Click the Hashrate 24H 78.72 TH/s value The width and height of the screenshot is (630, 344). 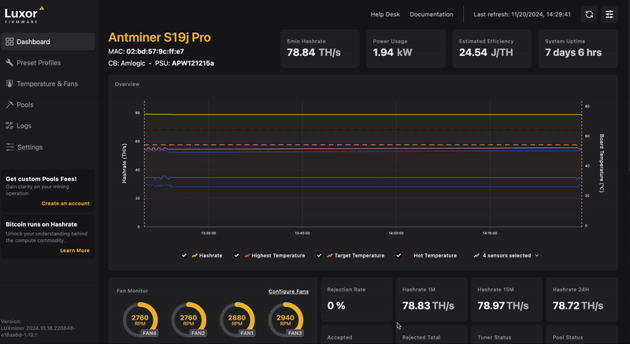point(578,306)
